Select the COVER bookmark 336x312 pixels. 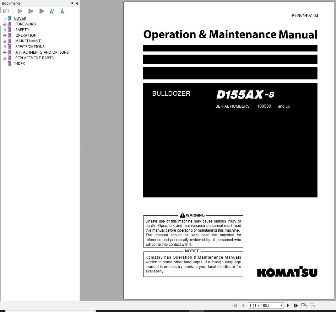click(20, 18)
